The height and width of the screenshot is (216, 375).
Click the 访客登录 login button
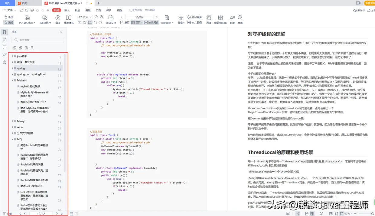(370, 3)
